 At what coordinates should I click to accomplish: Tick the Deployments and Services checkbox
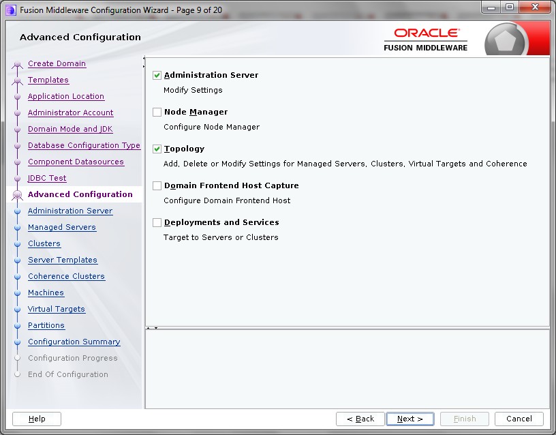pyautogui.click(x=157, y=222)
